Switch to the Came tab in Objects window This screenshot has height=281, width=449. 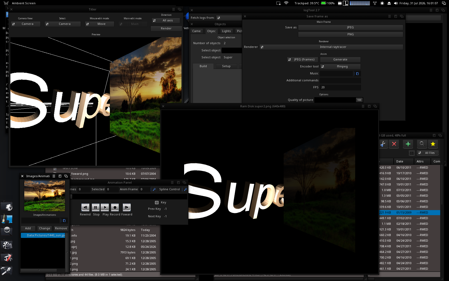(196, 31)
